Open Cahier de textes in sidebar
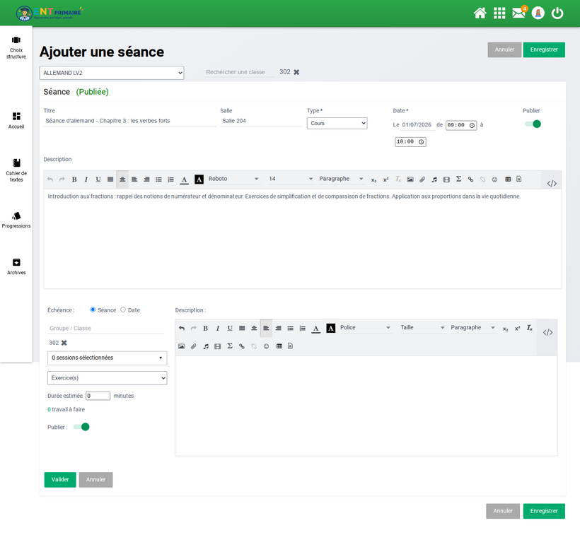 pyautogui.click(x=16, y=170)
